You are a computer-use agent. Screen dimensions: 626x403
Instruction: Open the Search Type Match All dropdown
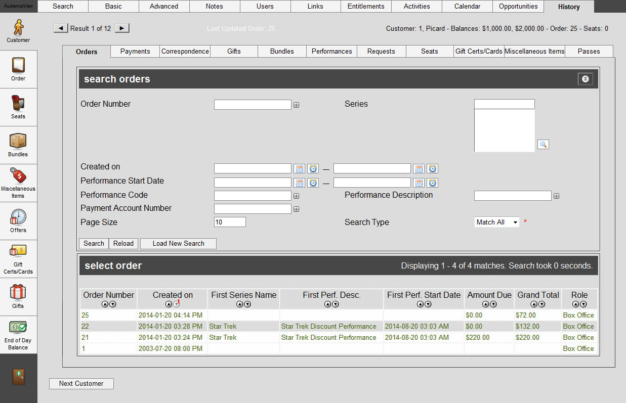[x=497, y=222]
